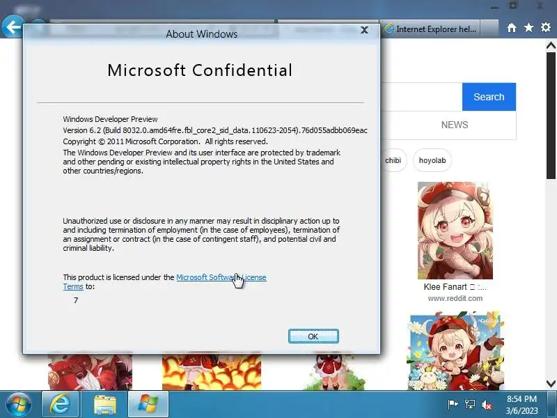
Task: Select the hoyolab suggestion chip
Action: click(432, 160)
